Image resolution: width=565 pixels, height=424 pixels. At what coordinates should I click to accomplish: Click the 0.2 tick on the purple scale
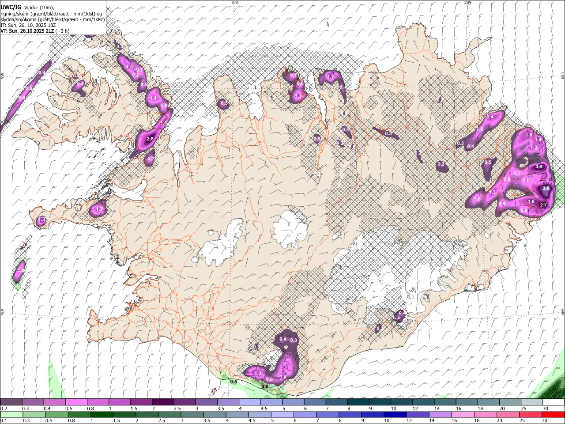[x=4, y=409]
